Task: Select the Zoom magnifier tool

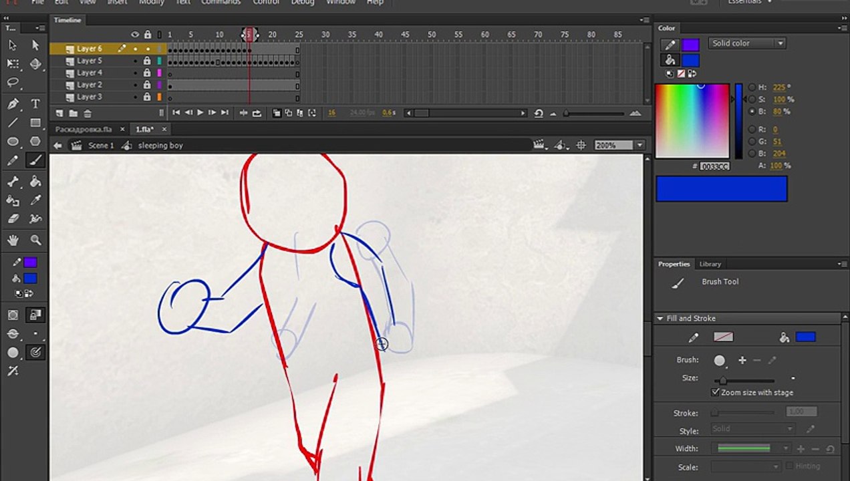Action: [x=35, y=240]
